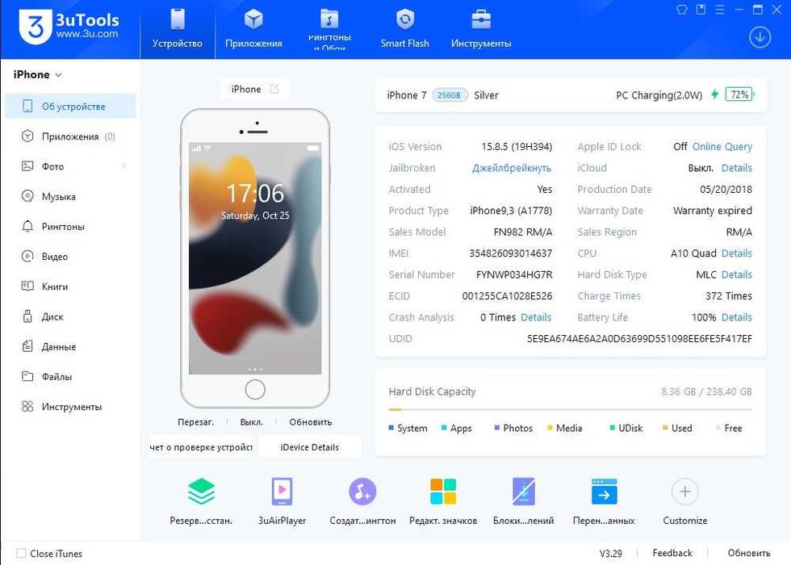
Task: Click the edit device name icon
Action: (x=274, y=89)
